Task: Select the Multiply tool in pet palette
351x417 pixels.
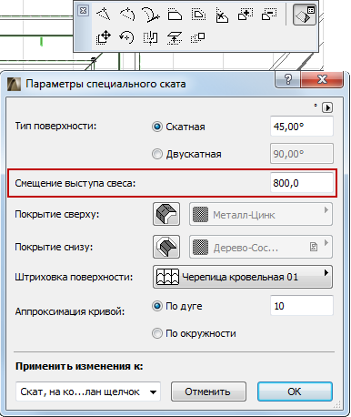Action: point(198,37)
